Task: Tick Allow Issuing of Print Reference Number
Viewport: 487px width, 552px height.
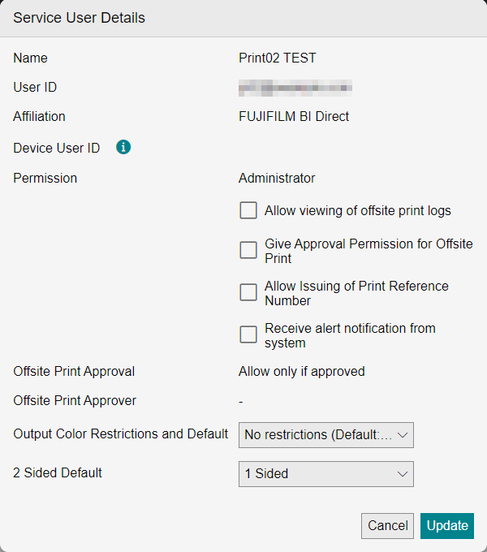Action: tap(248, 292)
